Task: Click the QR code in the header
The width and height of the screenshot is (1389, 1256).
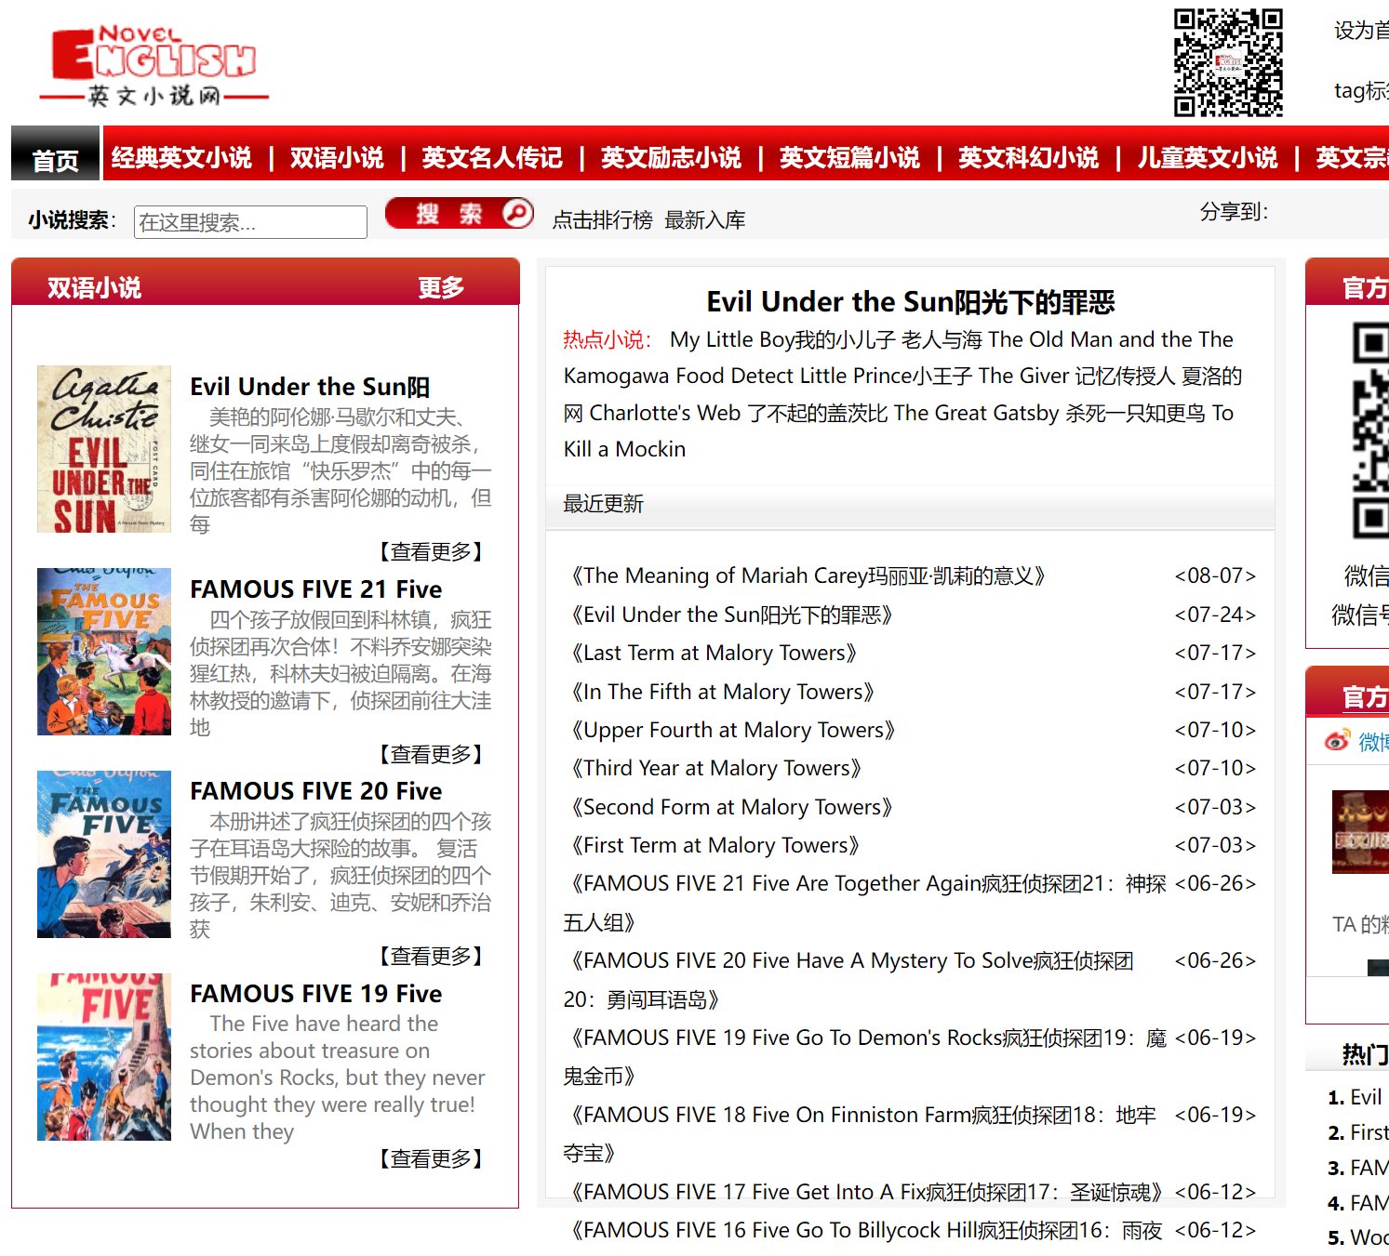Action: tap(1228, 62)
